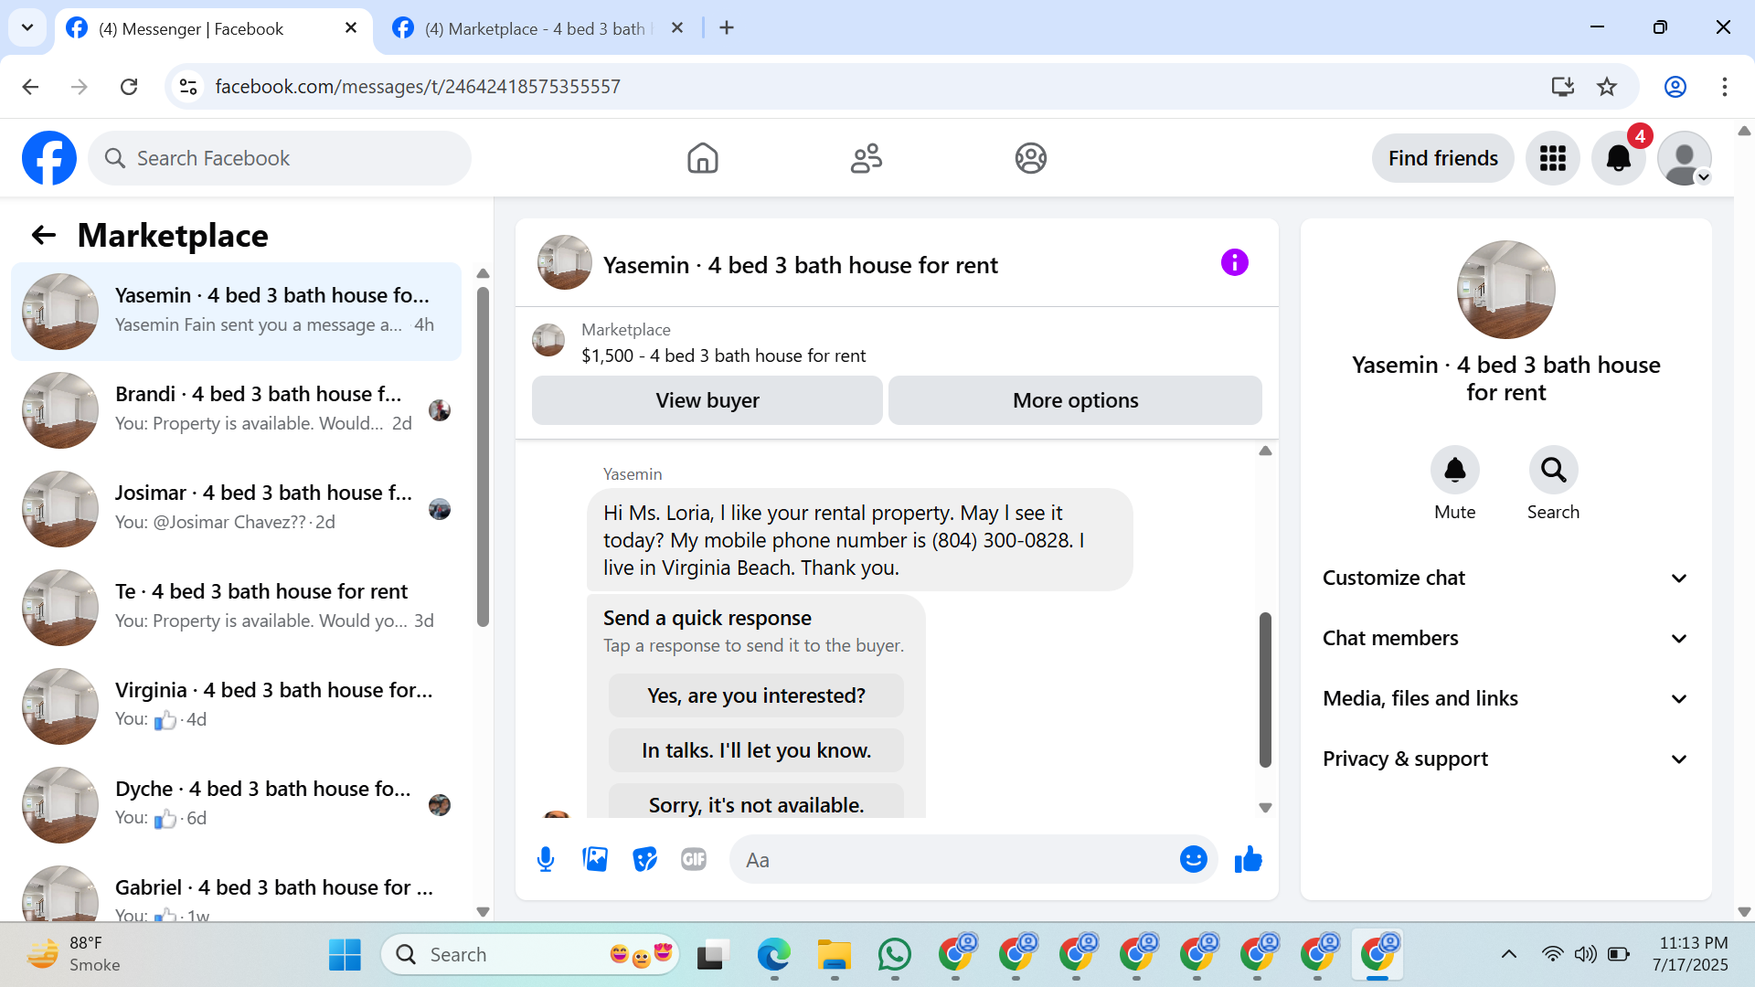Open conversation information (purple i icon)
The width and height of the screenshot is (1755, 987).
[x=1234, y=263]
